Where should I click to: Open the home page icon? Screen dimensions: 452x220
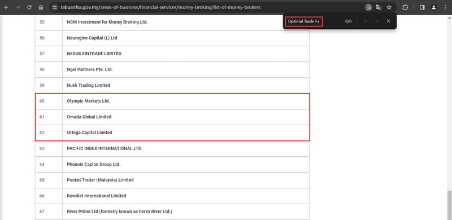tap(41, 7)
